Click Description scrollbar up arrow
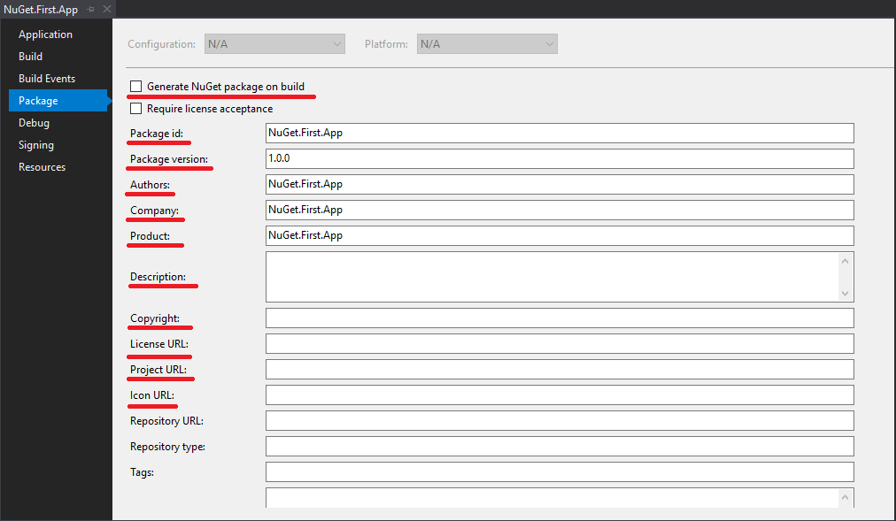896x521 pixels. point(846,261)
